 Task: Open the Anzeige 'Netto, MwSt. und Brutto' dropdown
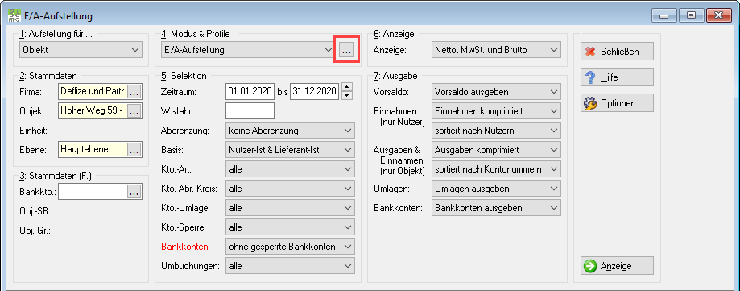click(x=496, y=50)
